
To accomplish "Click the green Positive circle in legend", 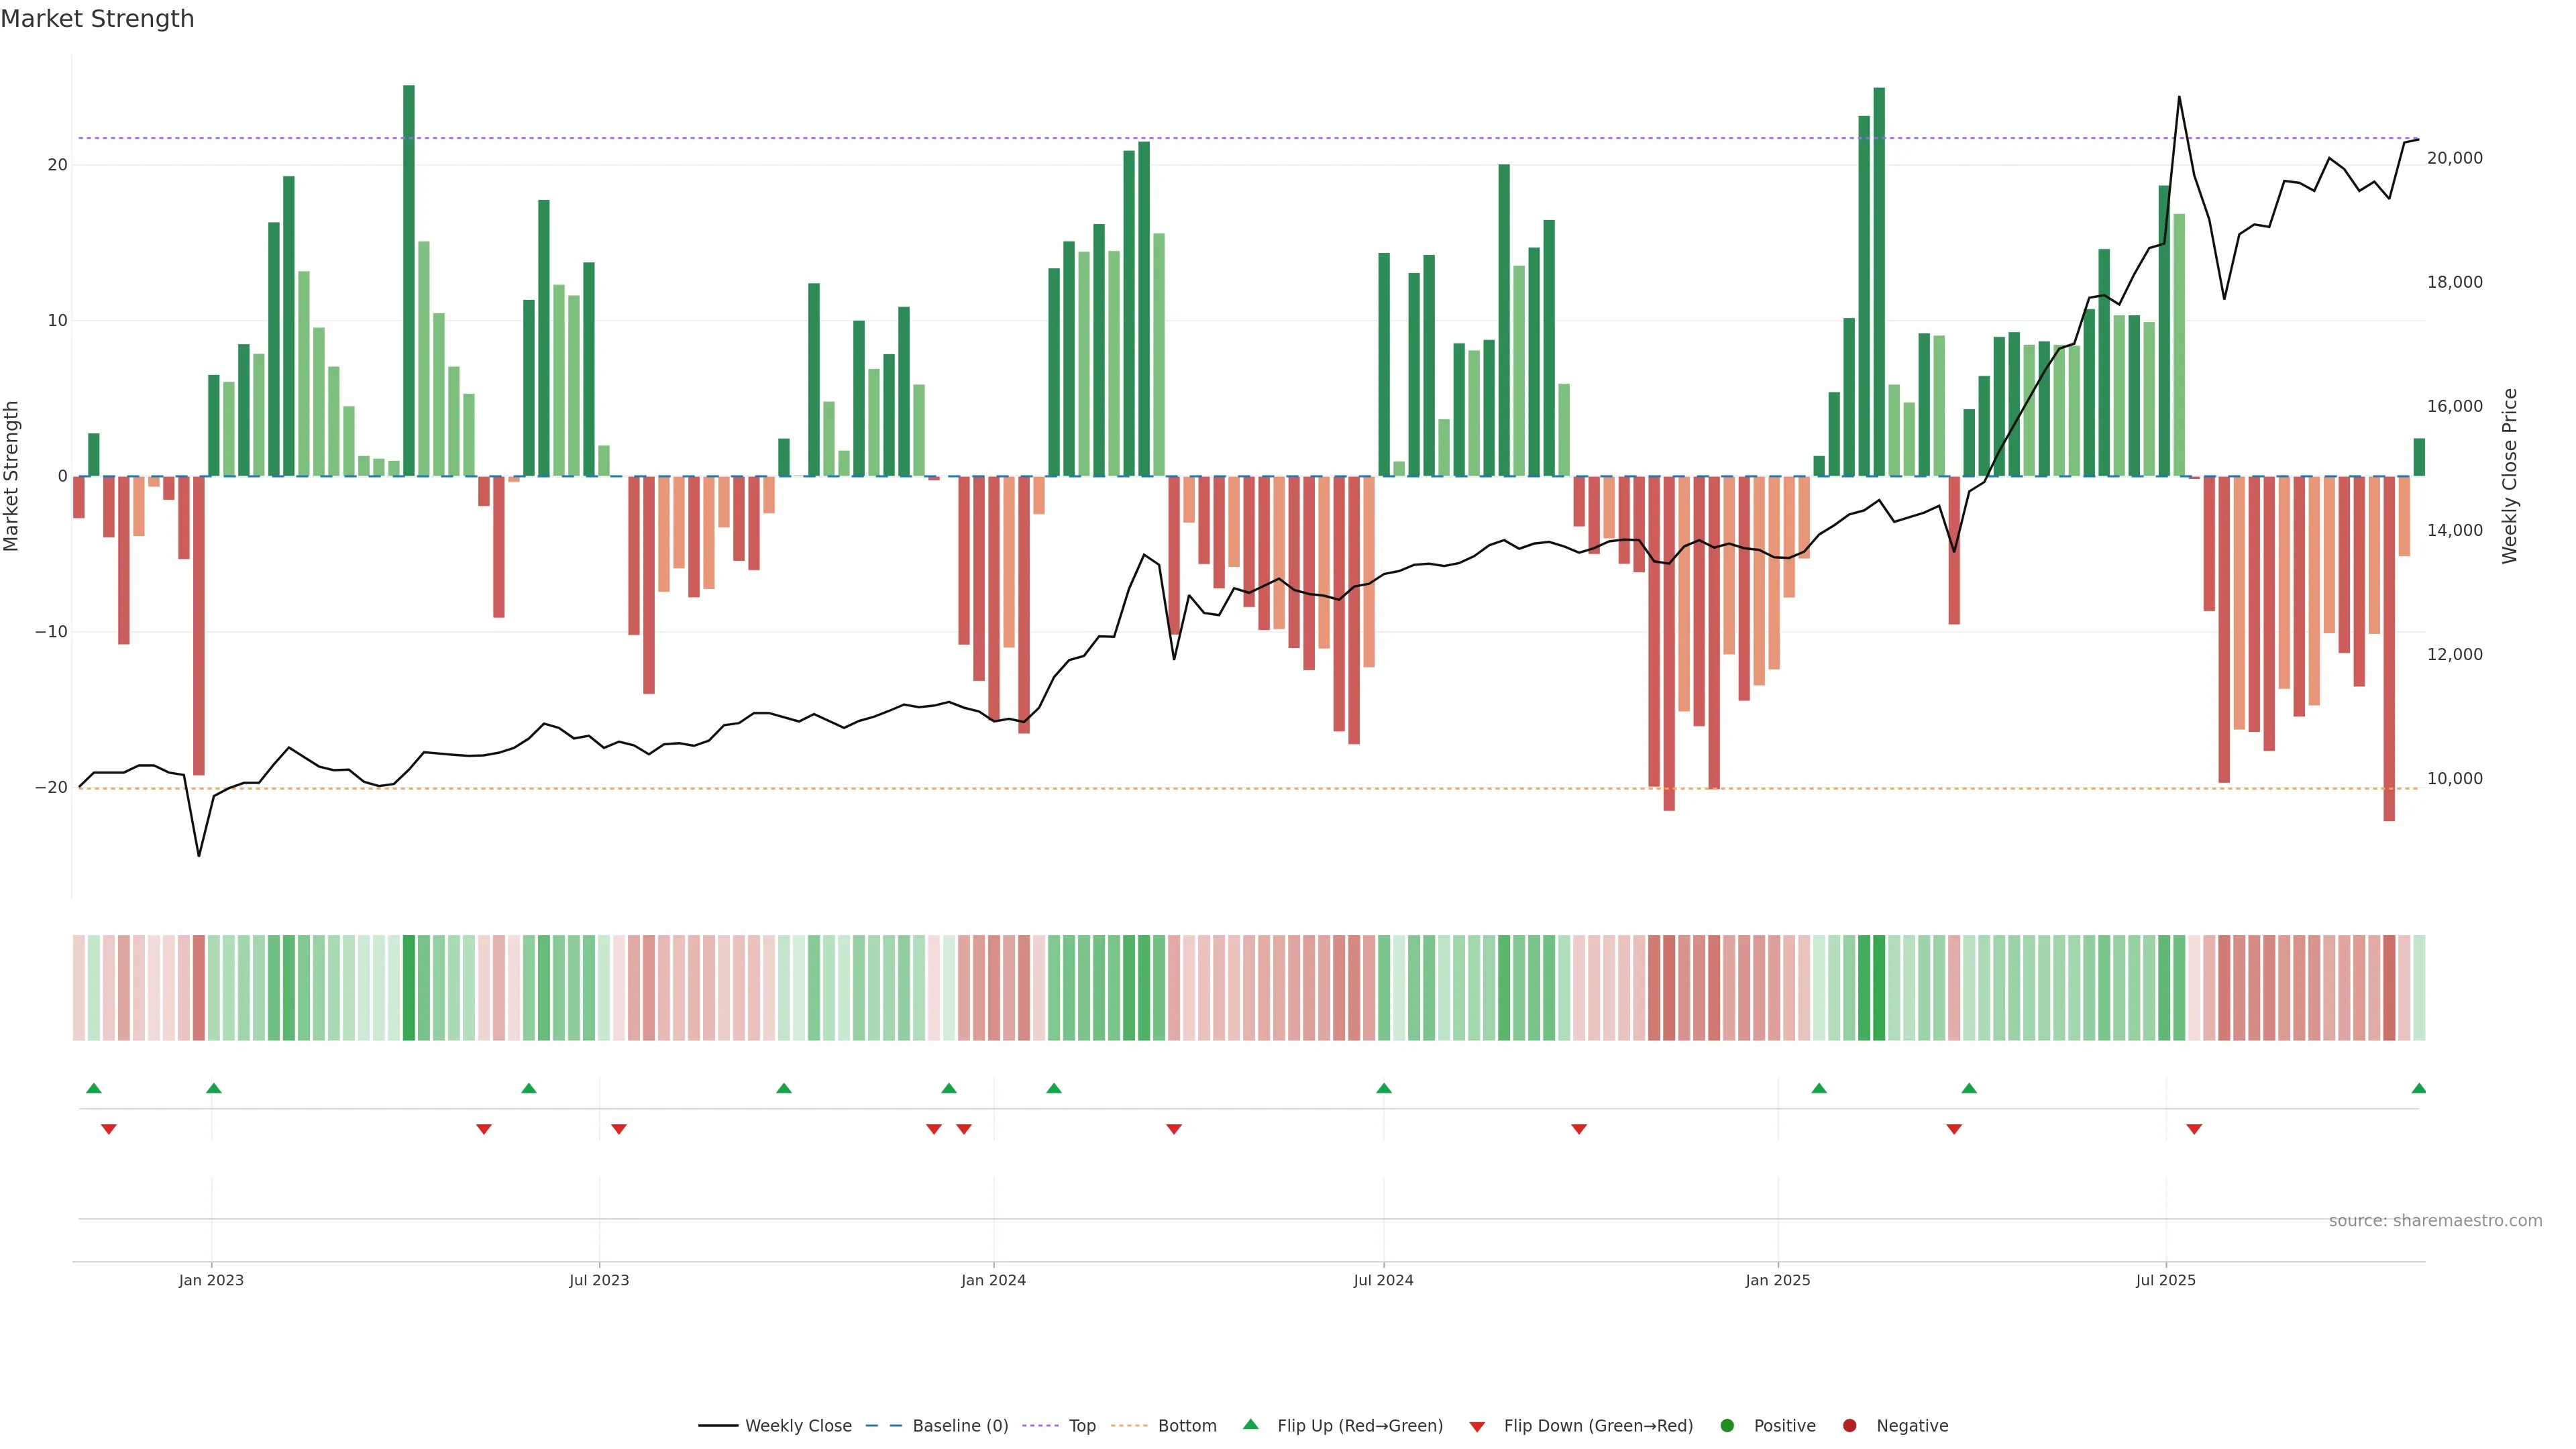I will coord(1726,1426).
